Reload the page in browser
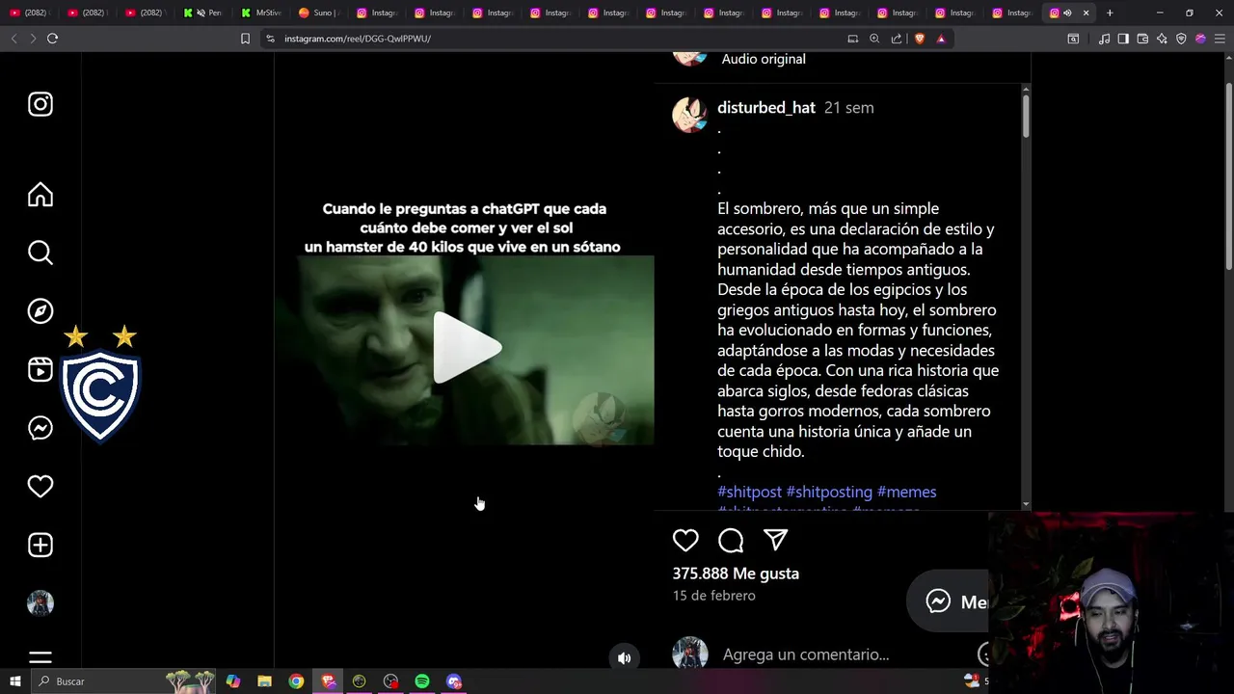The image size is (1234, 694). (x=52, y=39)
